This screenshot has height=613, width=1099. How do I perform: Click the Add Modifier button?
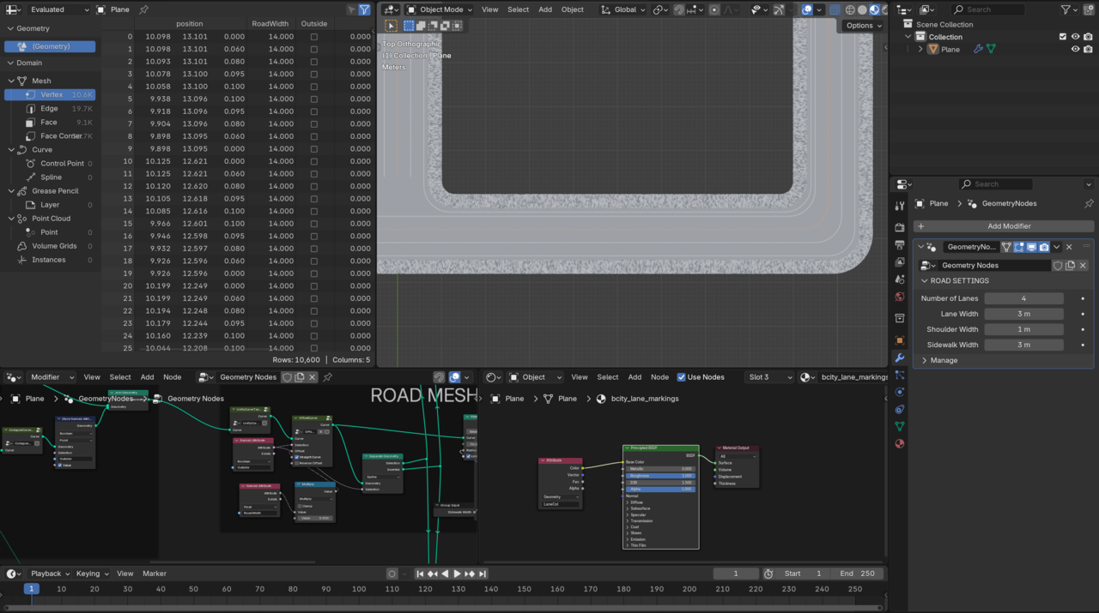tap(1004, 226)
